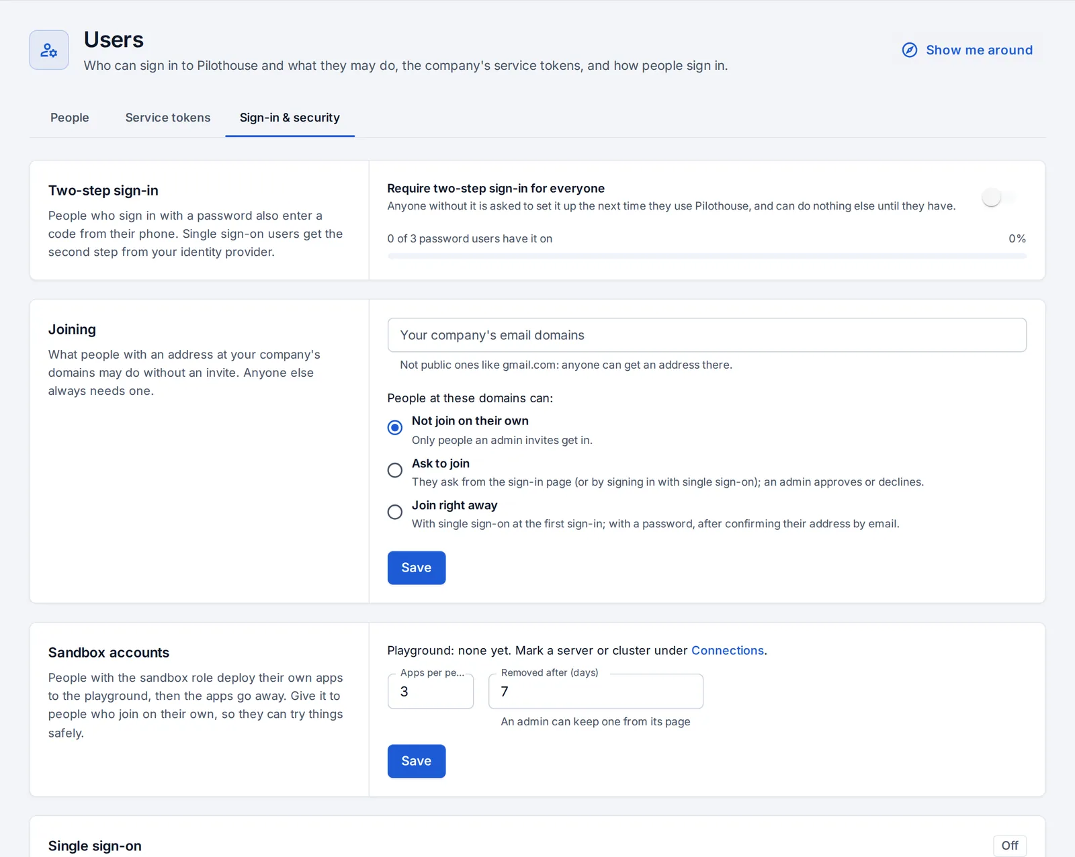Click the 0% two-step adoption value
This screenshot has width=1075, height=857.
click(1017, 238)
